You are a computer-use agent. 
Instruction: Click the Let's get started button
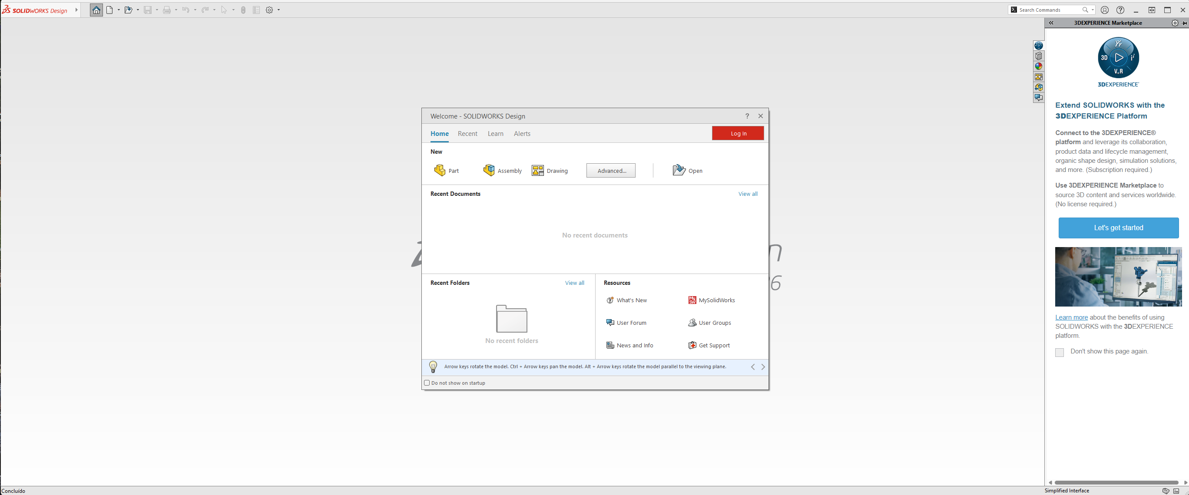1118,228
